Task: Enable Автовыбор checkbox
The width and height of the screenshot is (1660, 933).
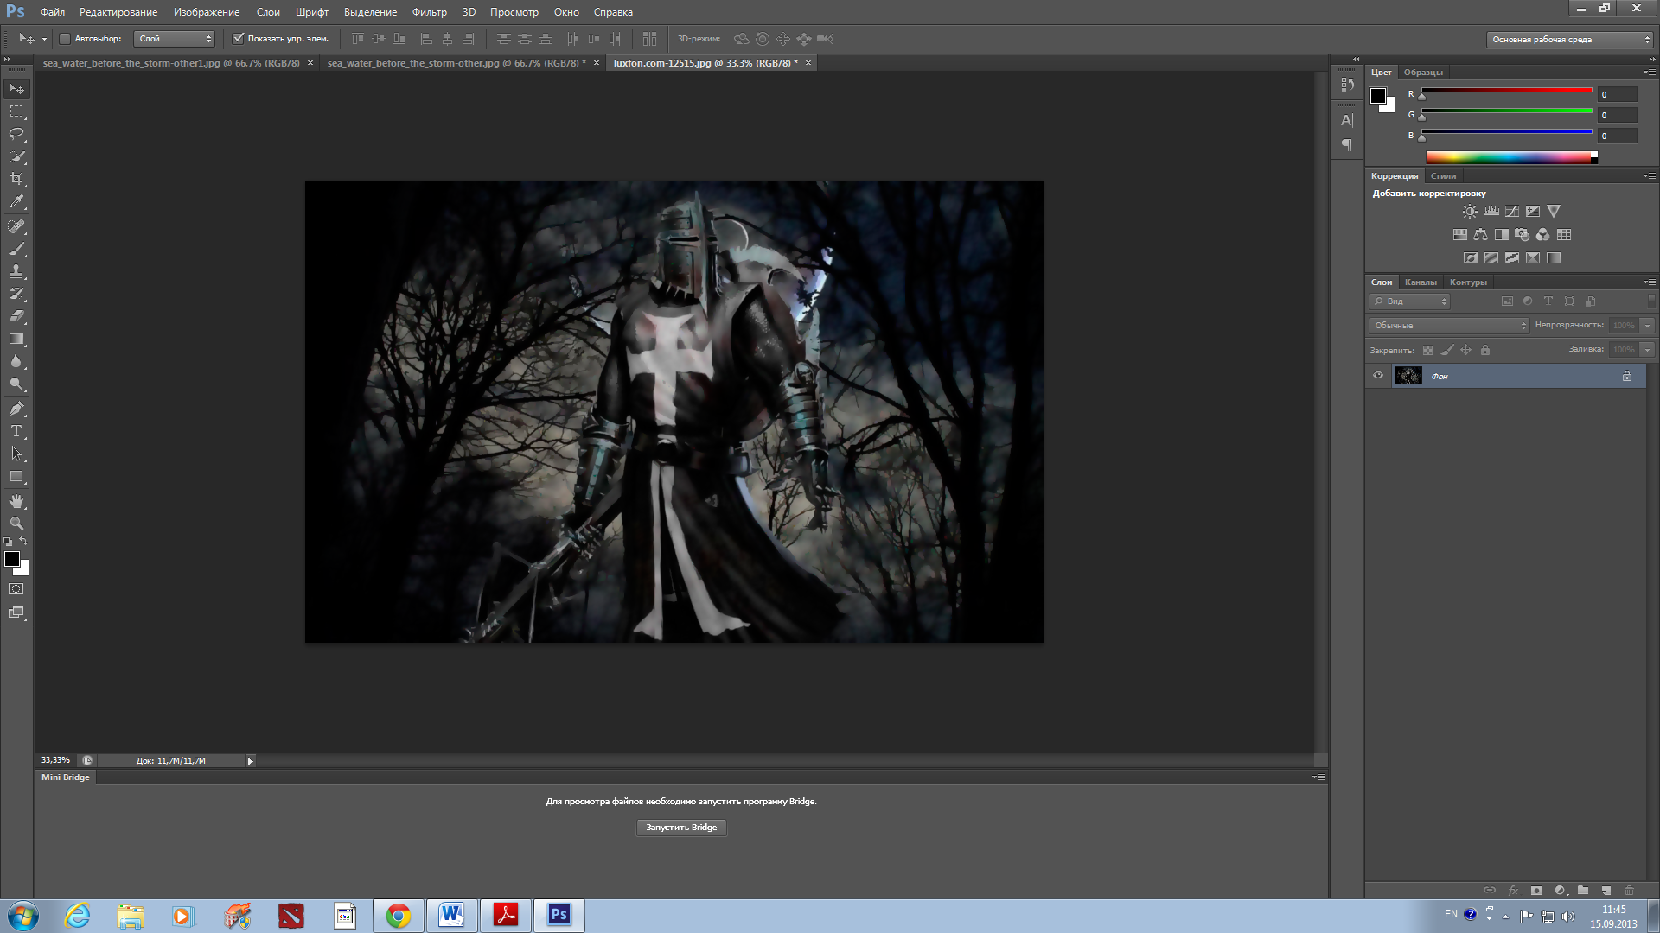Action: coord(65,39)
